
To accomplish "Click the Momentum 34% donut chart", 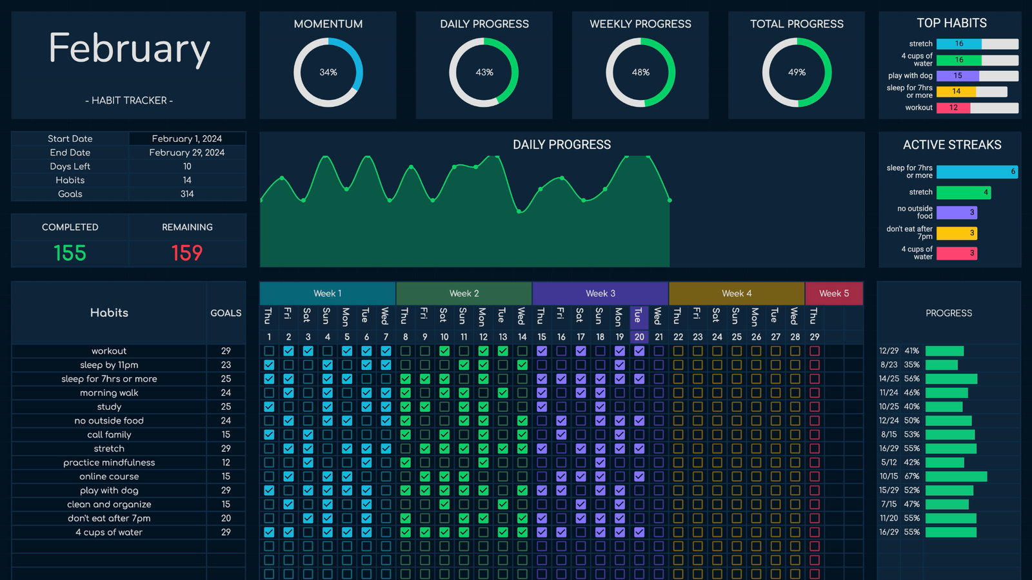I will point(328,72).
